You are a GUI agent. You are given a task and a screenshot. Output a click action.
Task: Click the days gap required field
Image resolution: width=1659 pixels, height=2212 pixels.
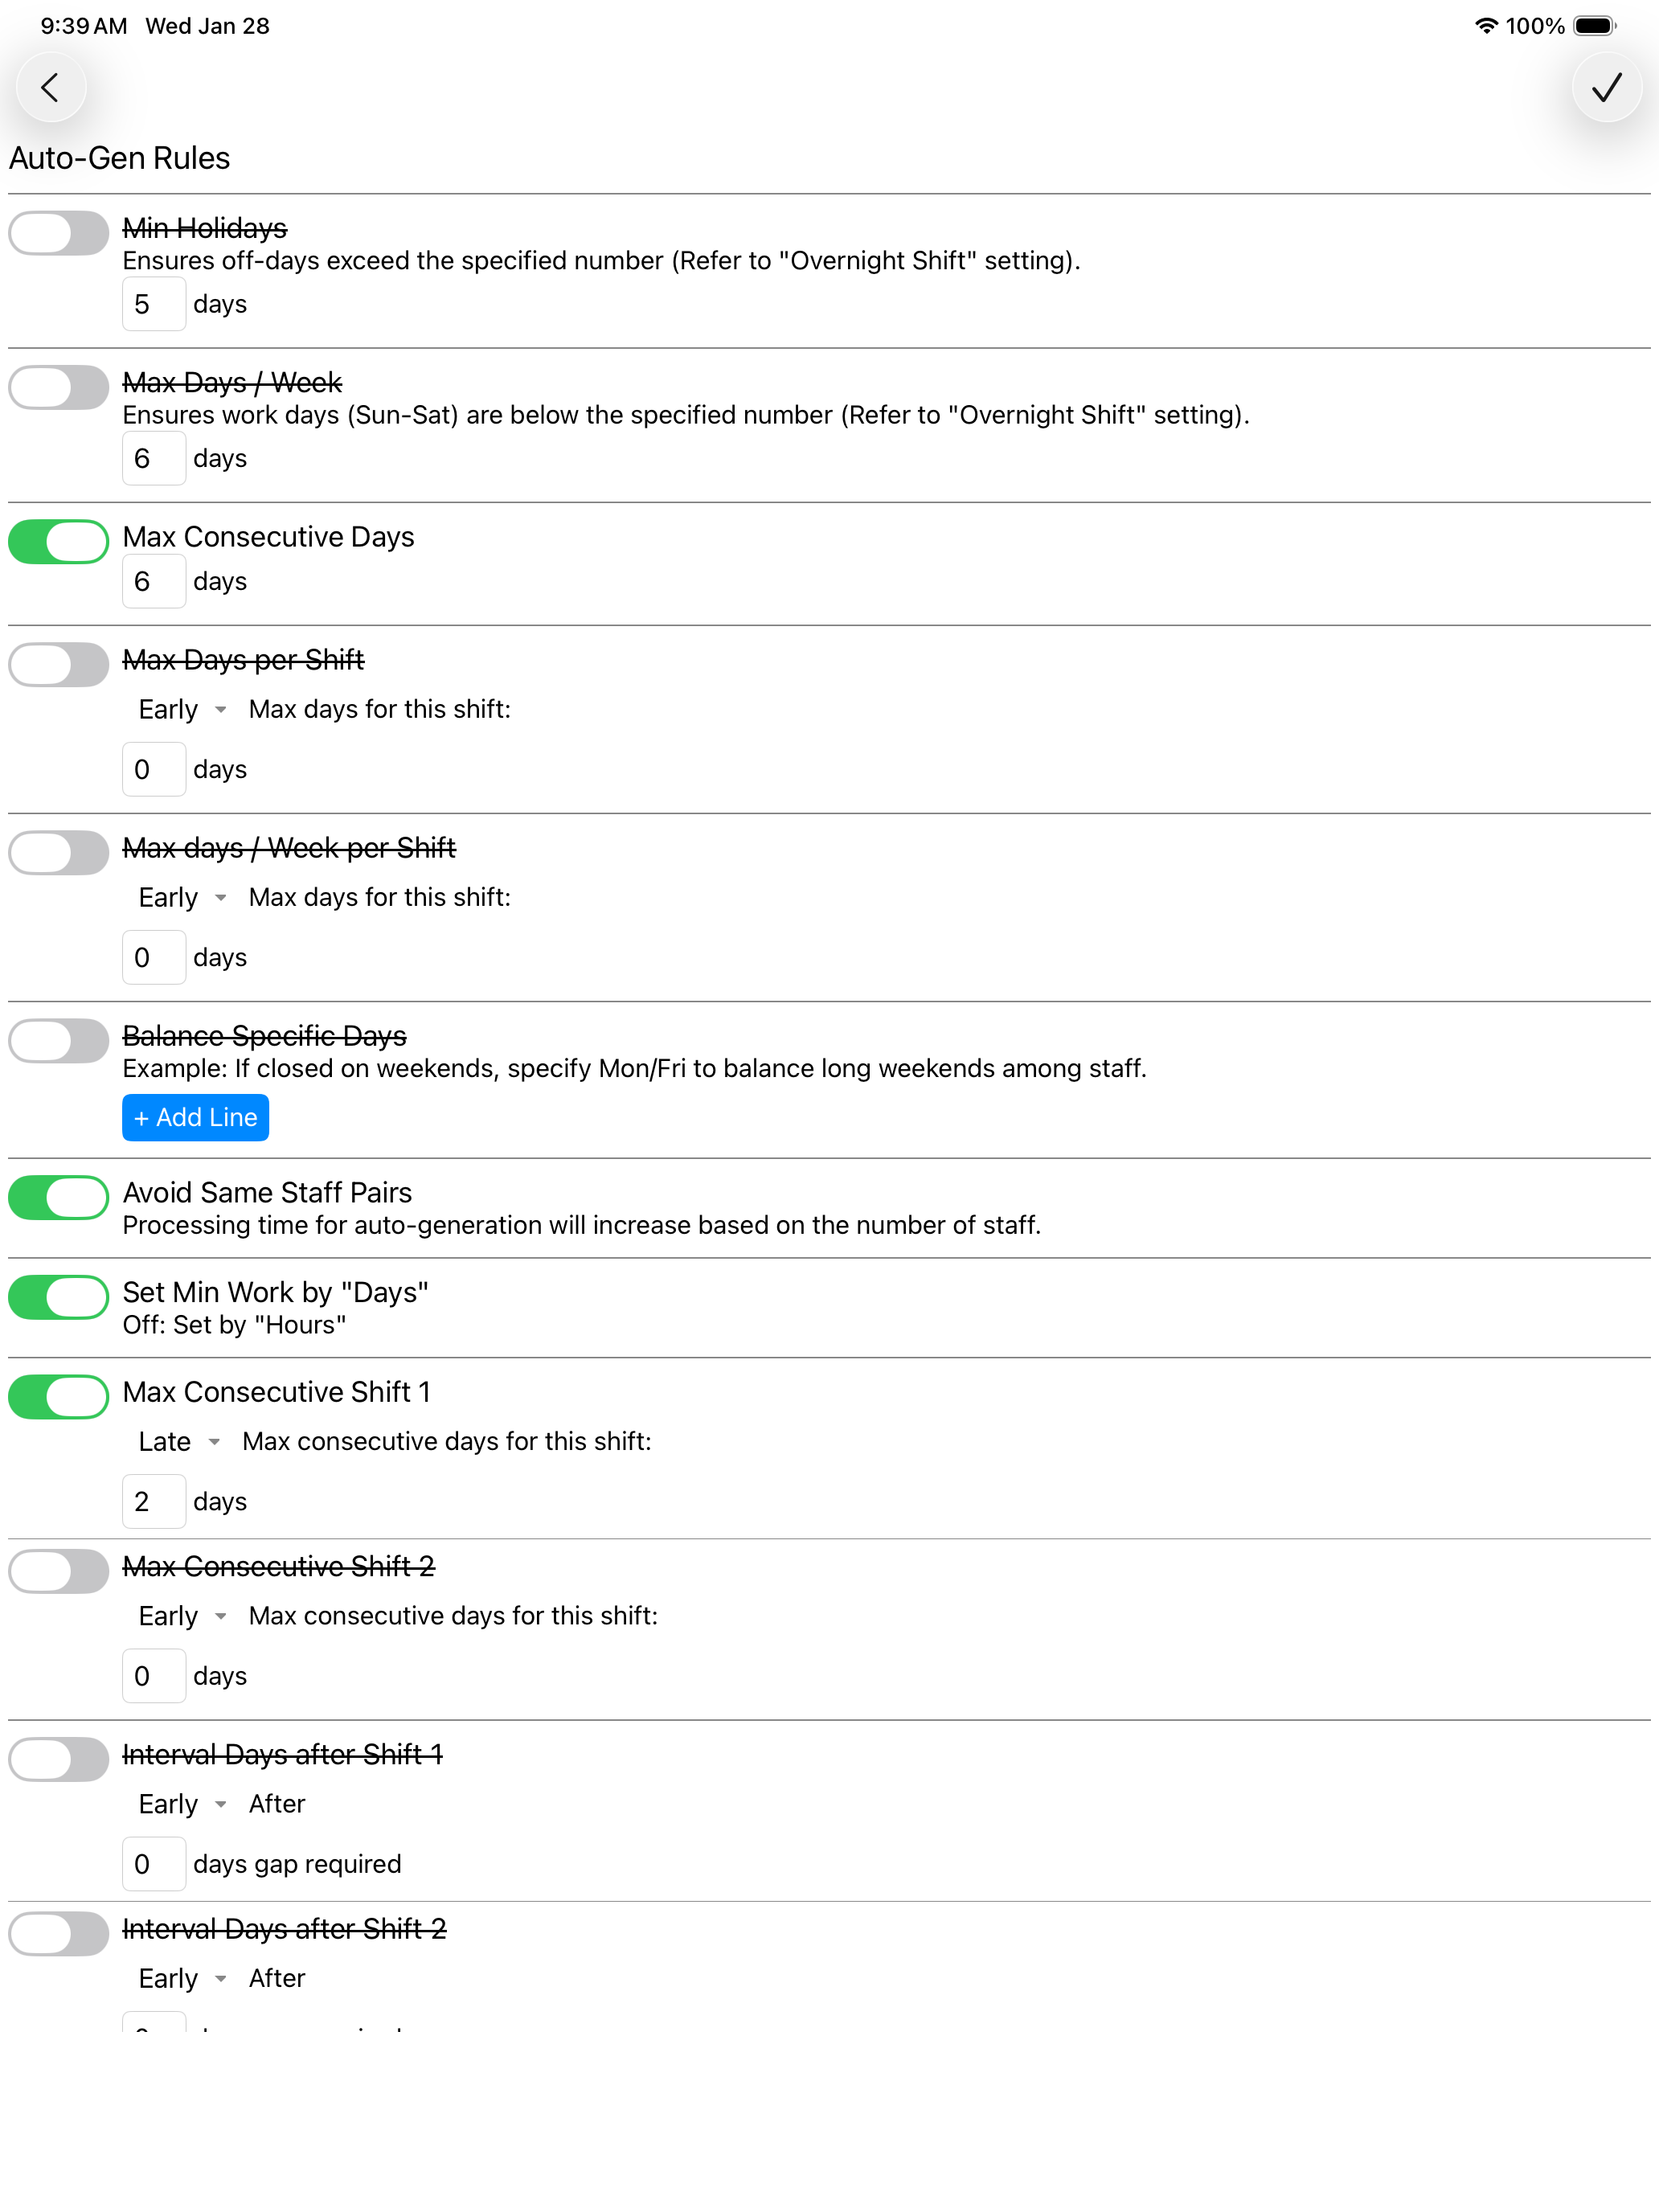154,1862
